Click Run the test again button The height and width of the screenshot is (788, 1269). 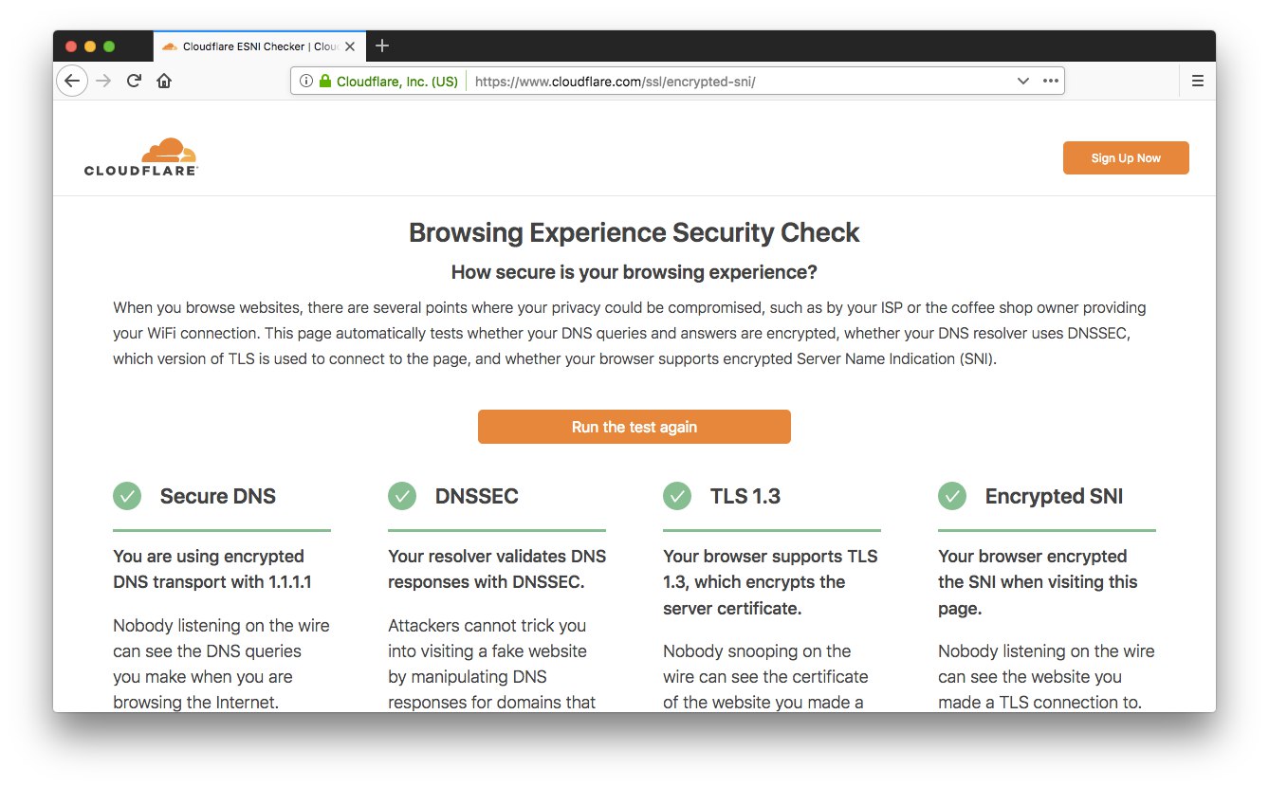point(634,427)
